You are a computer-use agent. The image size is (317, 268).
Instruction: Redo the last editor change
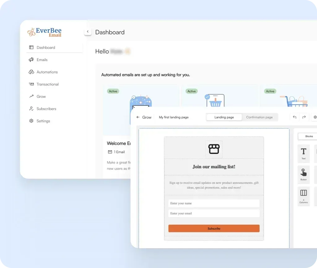coord(304,117)
